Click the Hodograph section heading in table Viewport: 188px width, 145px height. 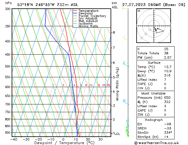[x=154, y=120]
